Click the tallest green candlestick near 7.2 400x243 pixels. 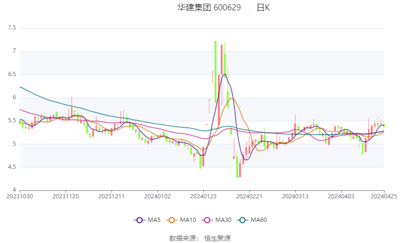[216, 71]
